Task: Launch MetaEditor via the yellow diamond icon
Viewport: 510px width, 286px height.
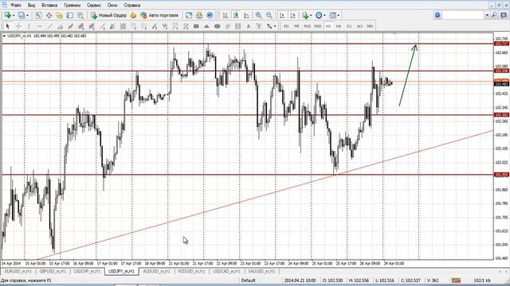Action: [x=133, y=15]
